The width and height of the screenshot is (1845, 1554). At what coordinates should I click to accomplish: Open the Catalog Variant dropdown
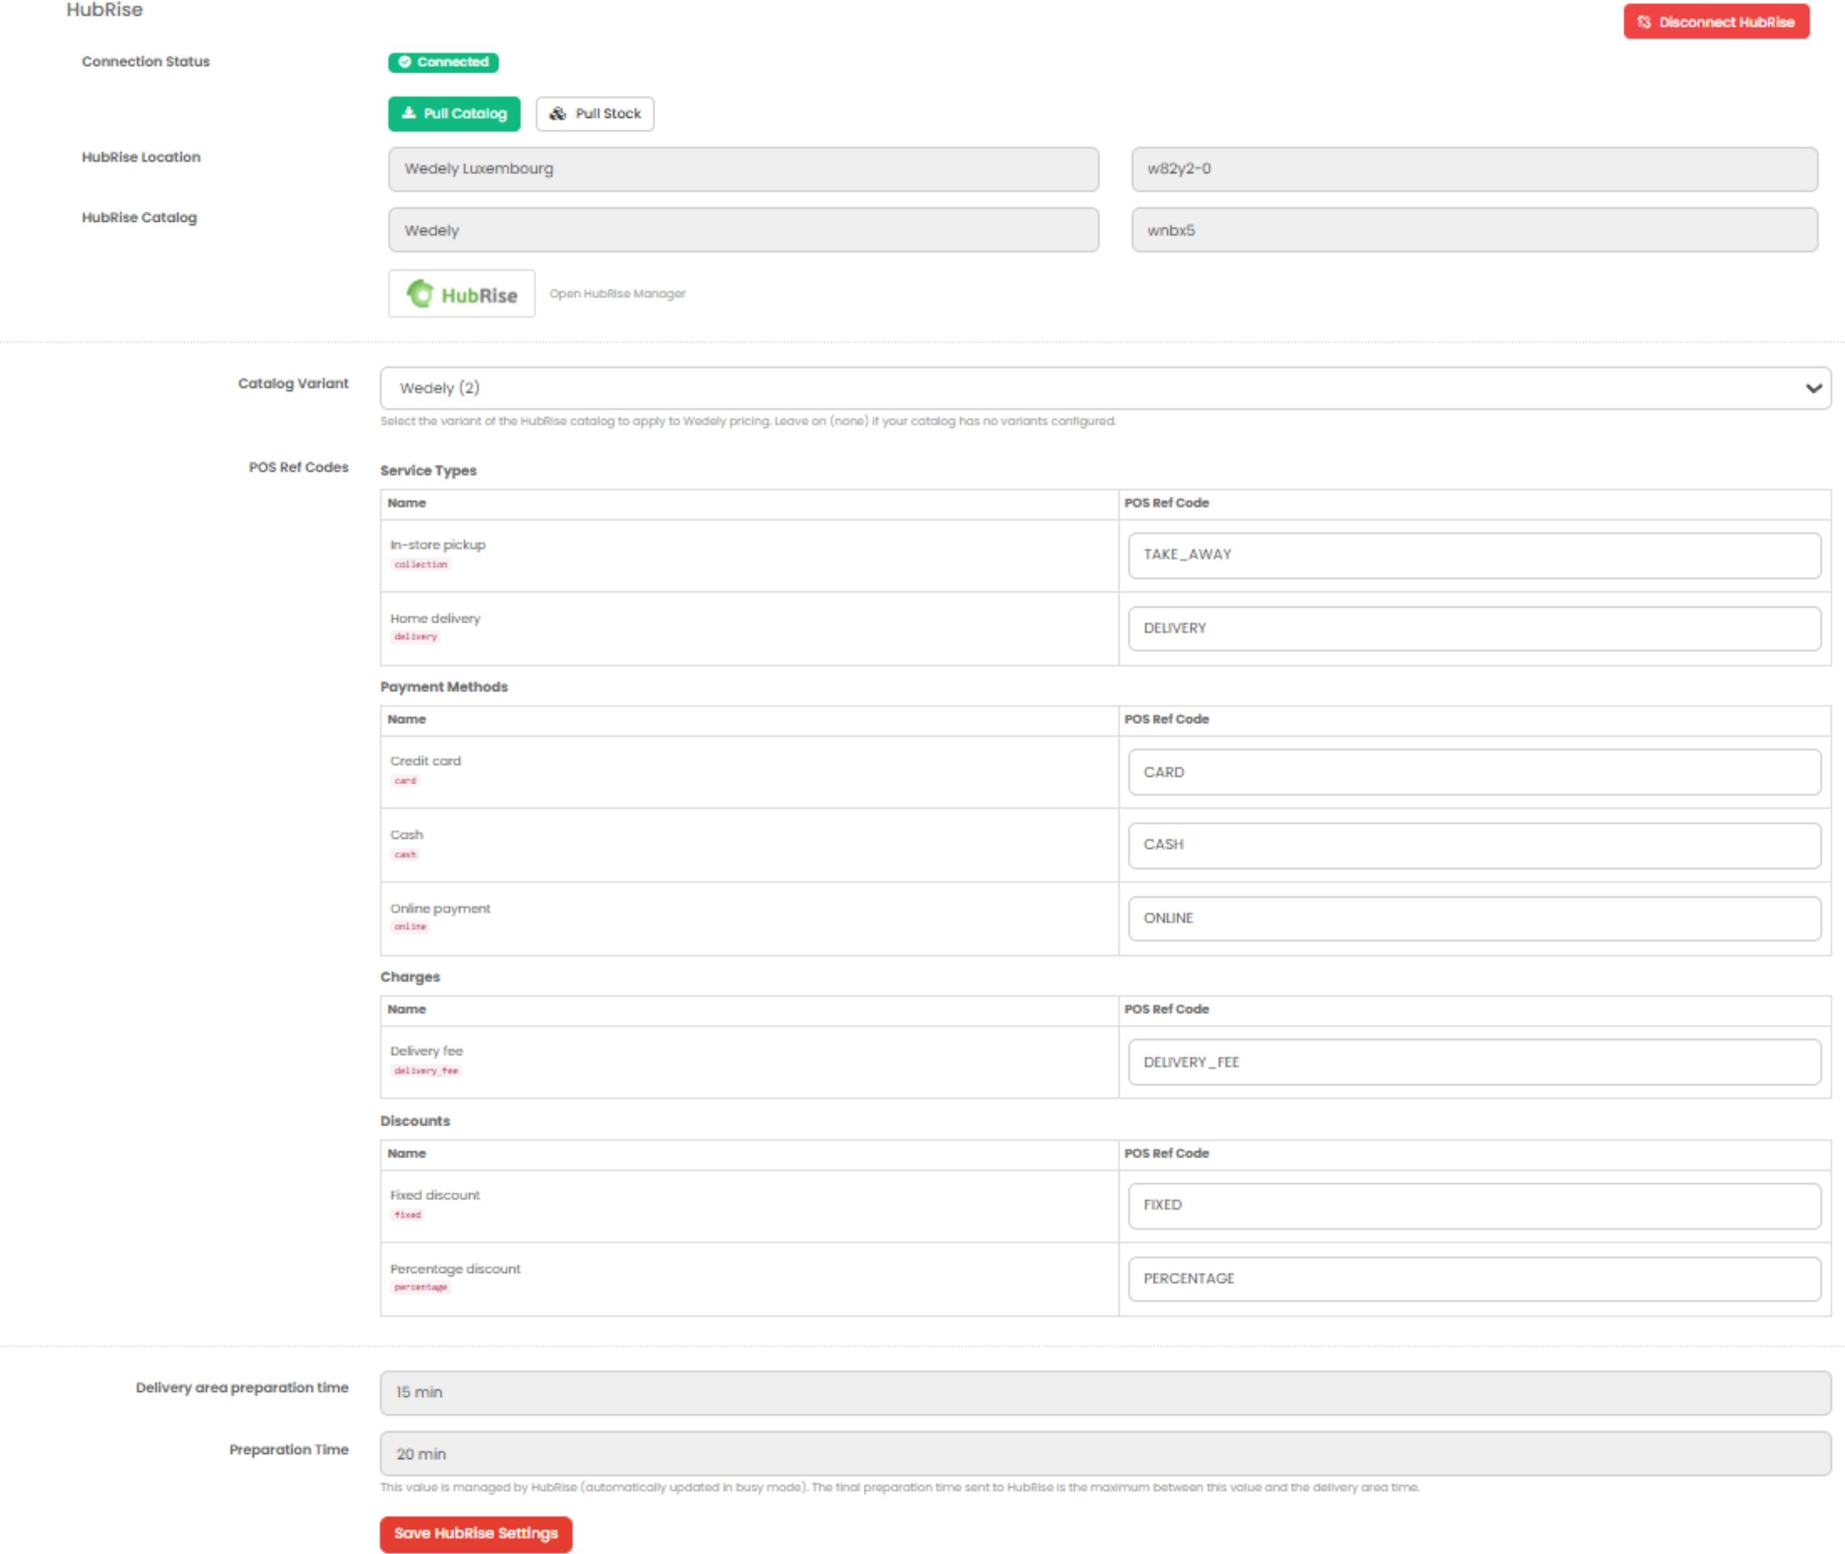(1105, 388)
